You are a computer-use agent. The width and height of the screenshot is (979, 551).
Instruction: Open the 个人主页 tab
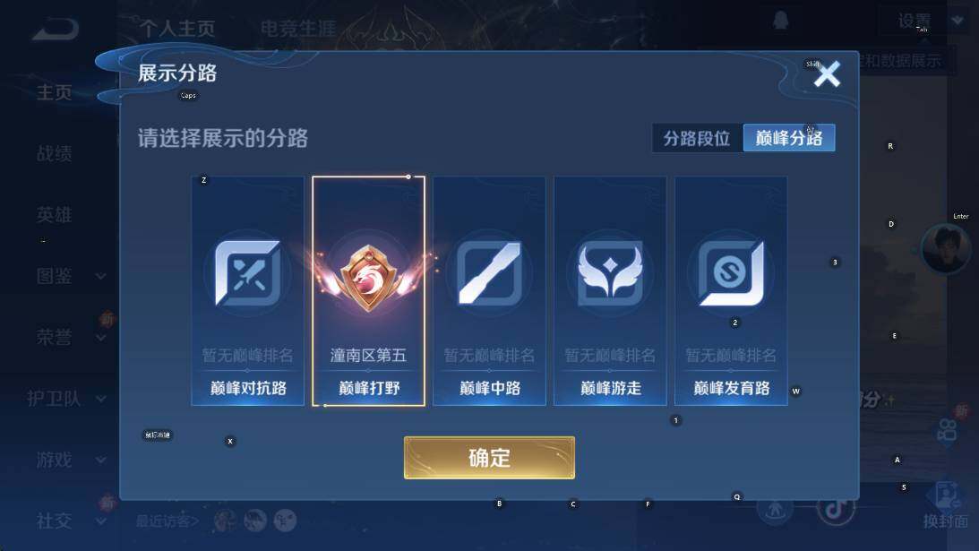177,28
